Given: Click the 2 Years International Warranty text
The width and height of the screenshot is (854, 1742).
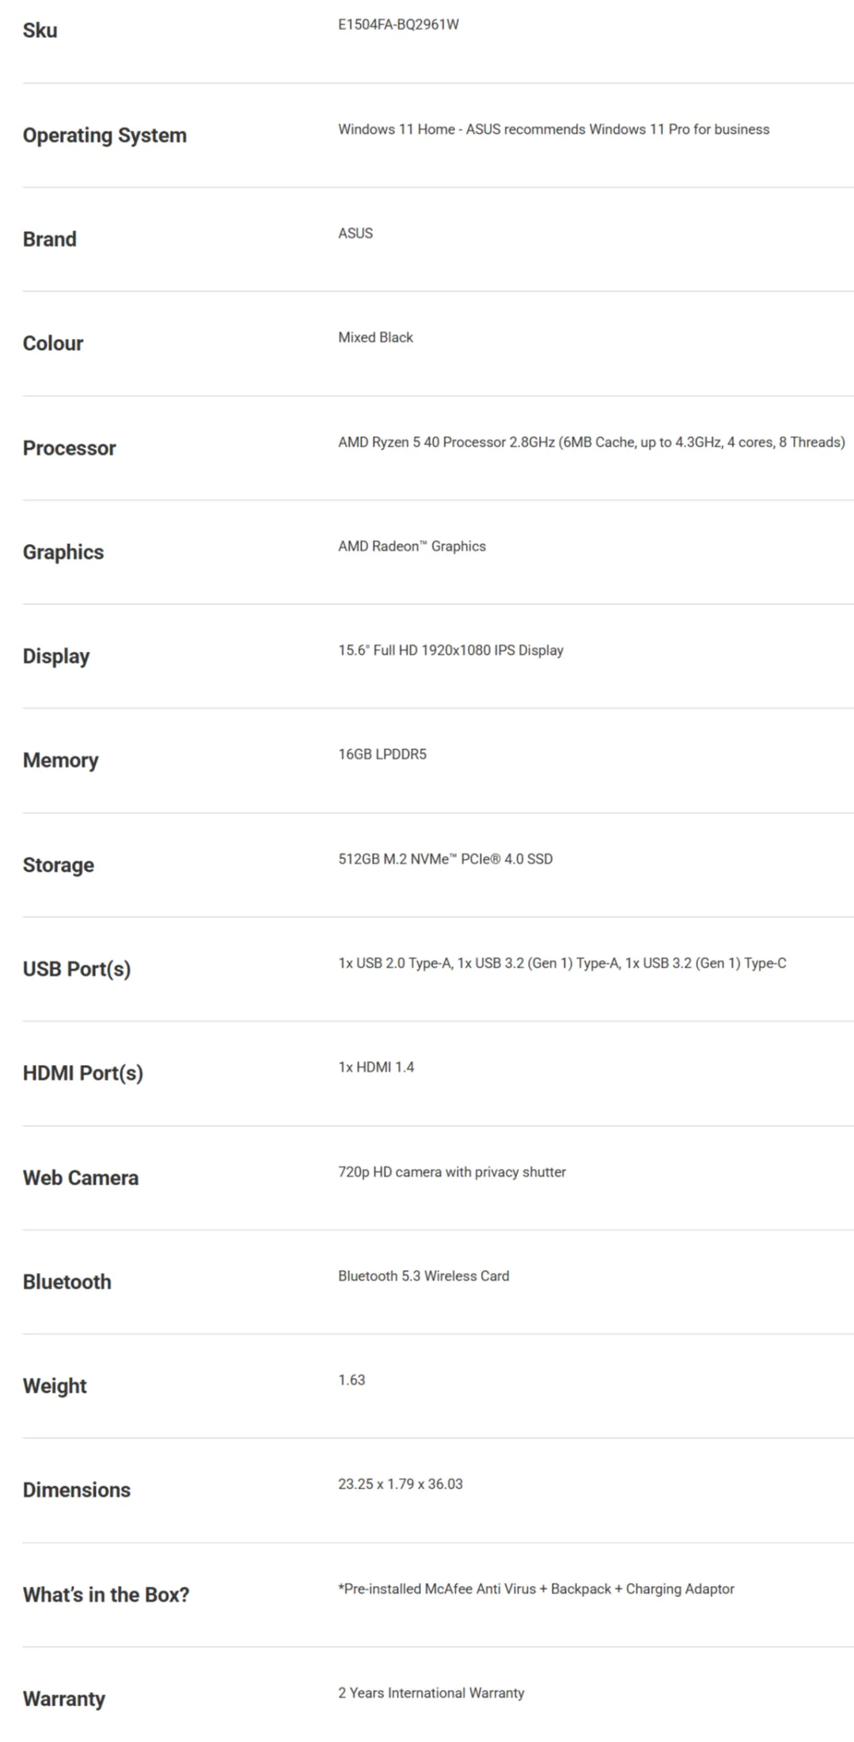Looking at the screenshot, I should tap(431, 1693).
